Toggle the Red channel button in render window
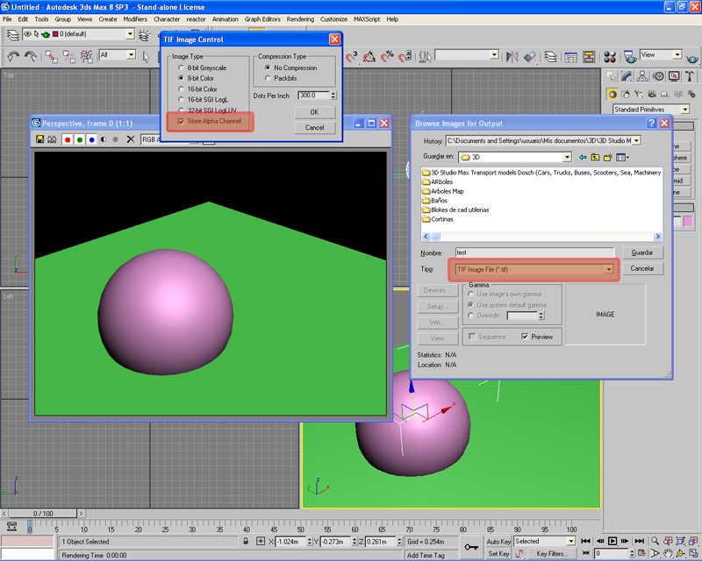 68,139
